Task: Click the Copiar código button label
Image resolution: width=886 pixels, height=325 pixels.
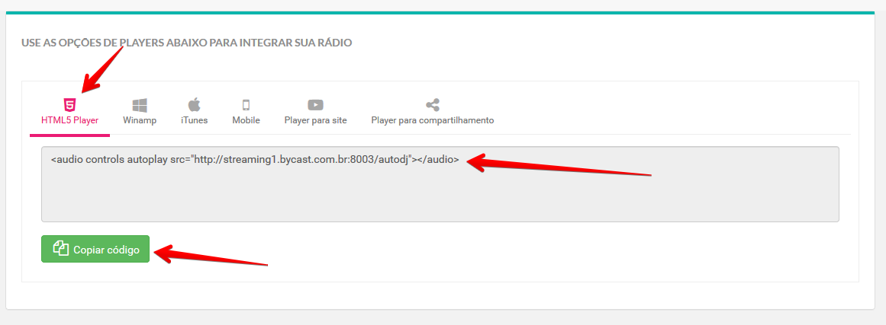Action: pyautogui.click(x=106, y=250)
